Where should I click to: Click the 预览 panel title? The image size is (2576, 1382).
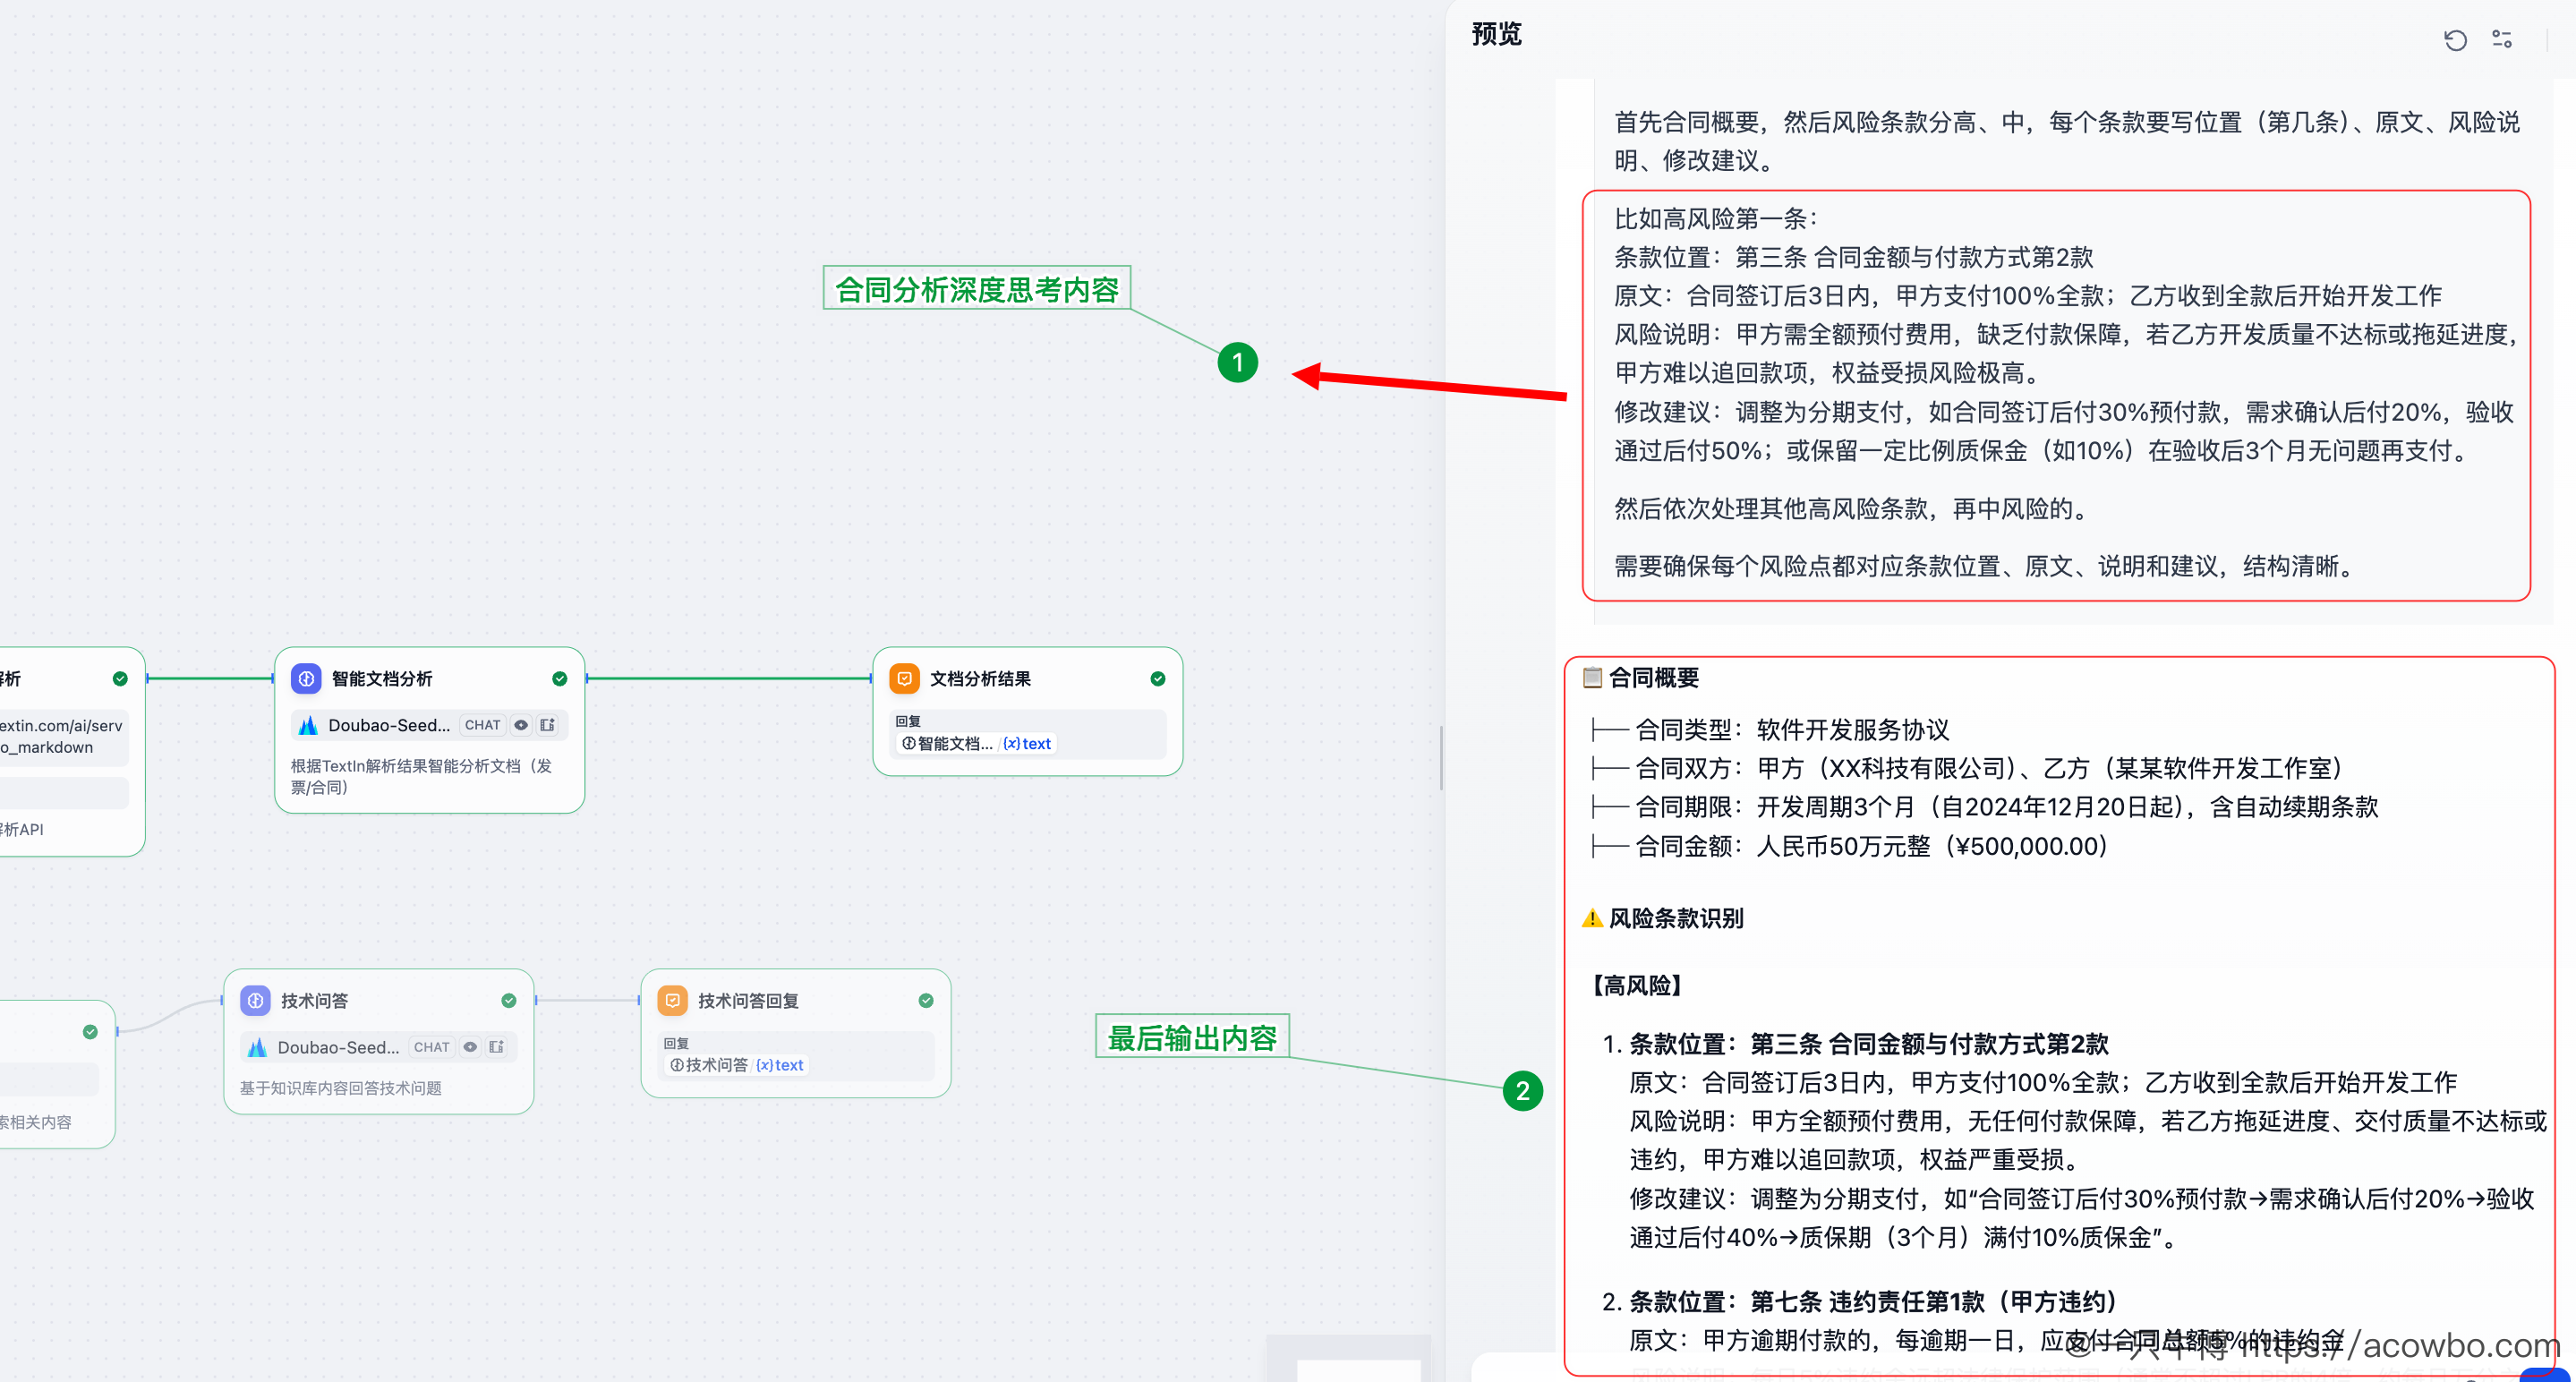pos(1496,35)
